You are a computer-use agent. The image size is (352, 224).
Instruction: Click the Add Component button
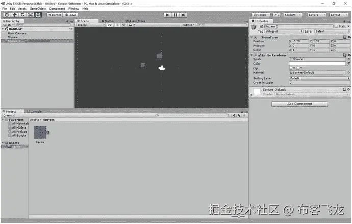pos(299,104)
